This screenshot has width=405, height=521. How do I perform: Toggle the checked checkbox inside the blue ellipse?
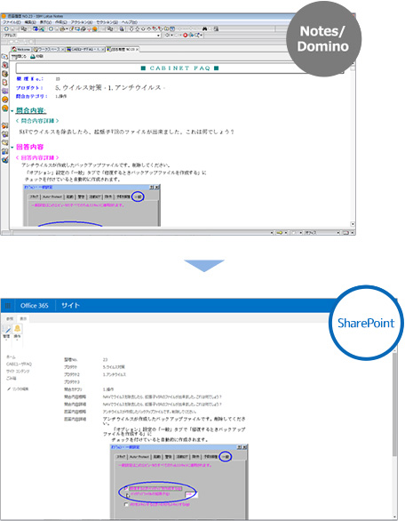point(126,488)
